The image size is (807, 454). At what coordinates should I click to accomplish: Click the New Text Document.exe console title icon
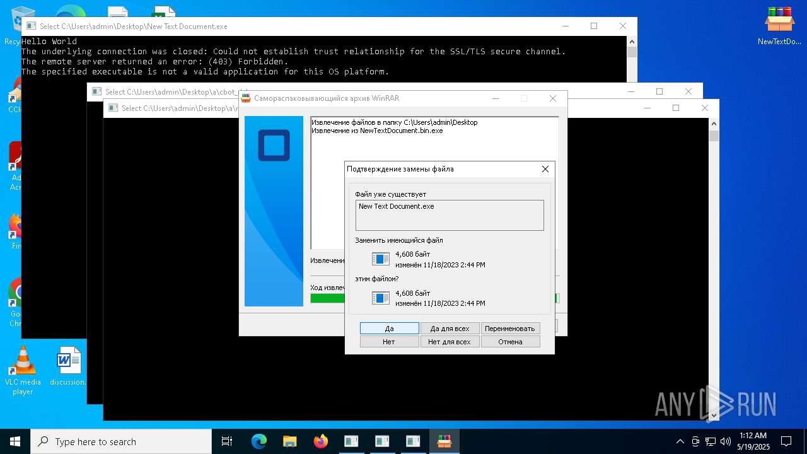click(x=30, y=26)
